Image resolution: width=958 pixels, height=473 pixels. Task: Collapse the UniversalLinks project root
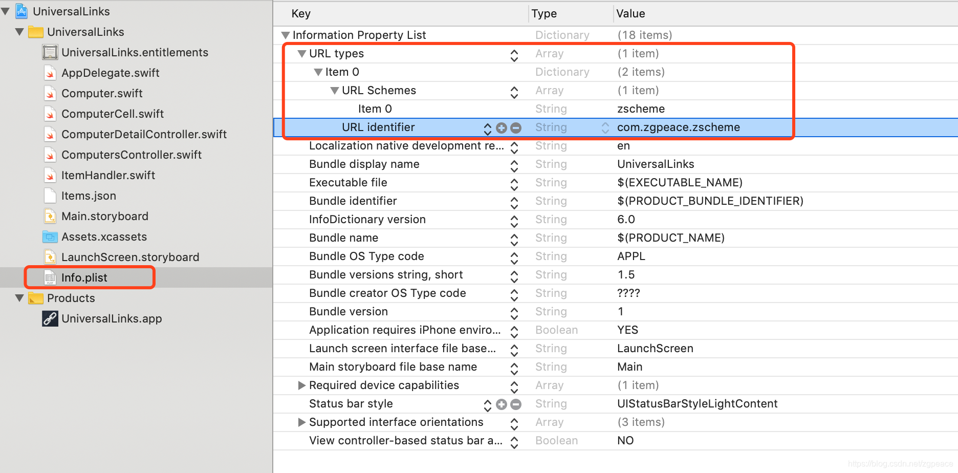[x=5, y=11]
